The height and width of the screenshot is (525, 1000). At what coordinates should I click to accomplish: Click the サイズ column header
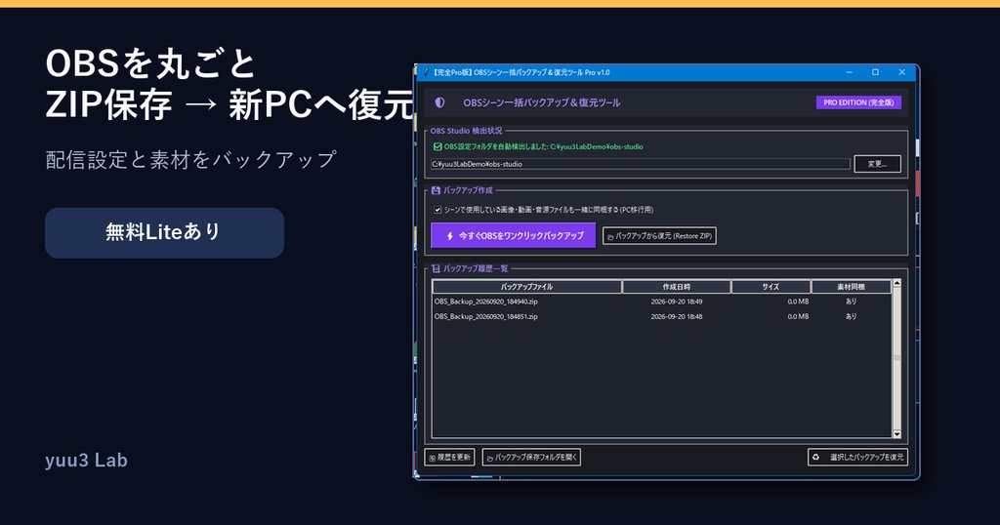click(x=771, y=287)
